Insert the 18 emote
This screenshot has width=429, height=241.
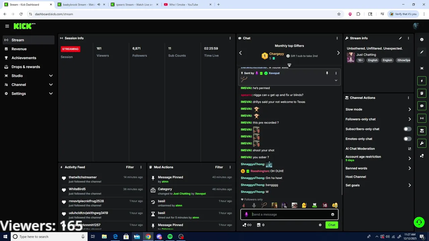(x=325, y=206)
